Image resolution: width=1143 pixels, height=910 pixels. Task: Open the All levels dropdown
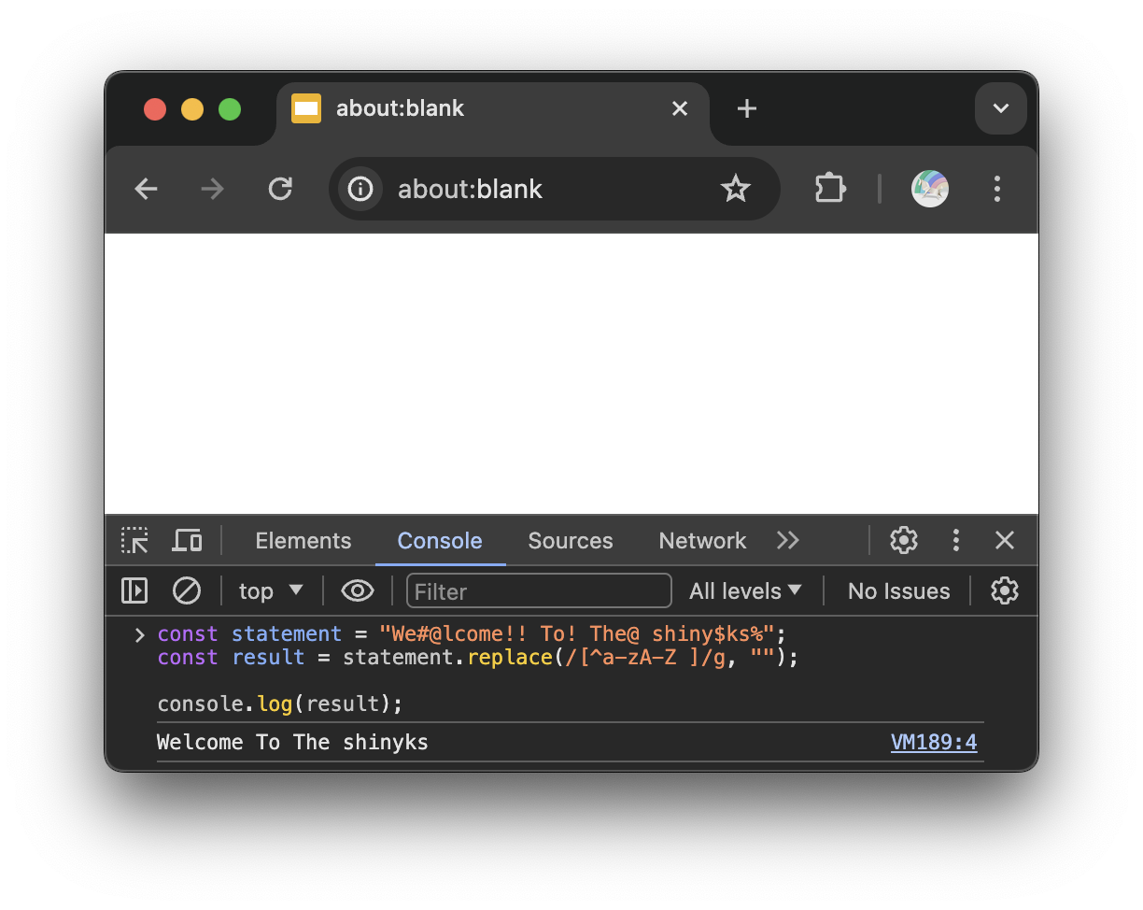(745, 591)
